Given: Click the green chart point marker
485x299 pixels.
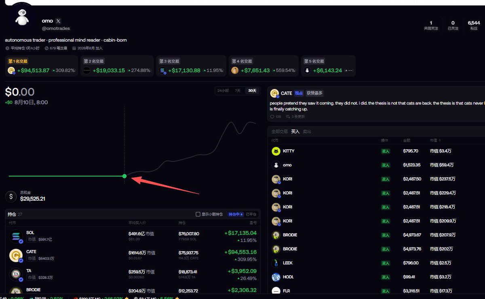Looking at the screenshot, I should coord(124,176).
